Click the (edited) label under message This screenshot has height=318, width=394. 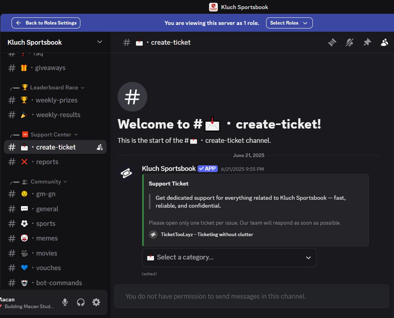click(149, 274)
